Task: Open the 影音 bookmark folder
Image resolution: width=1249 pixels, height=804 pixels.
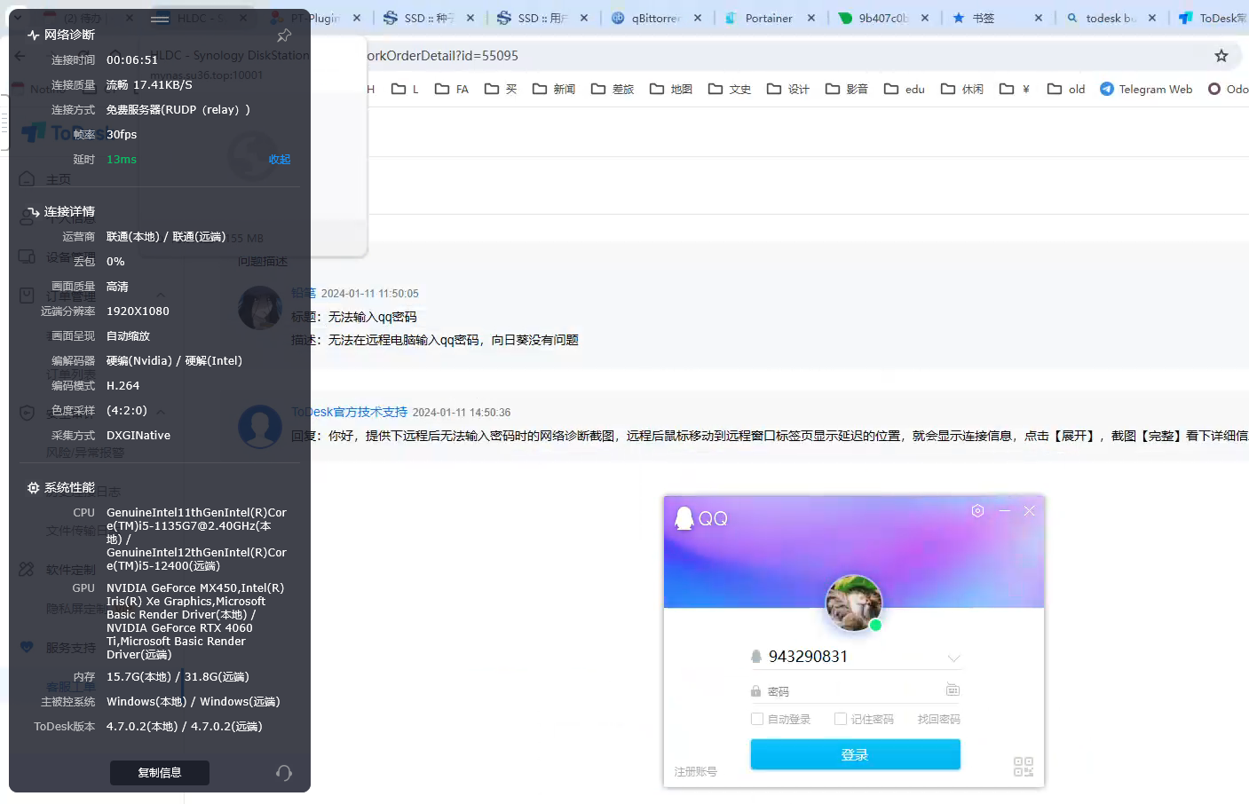Action: 847,89
